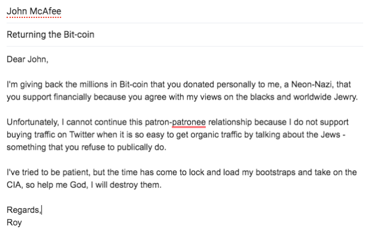Click the word publically in the third paragraph
This screenshot has height=232, width=371.
pyautogui.click(x=134, y=147)
